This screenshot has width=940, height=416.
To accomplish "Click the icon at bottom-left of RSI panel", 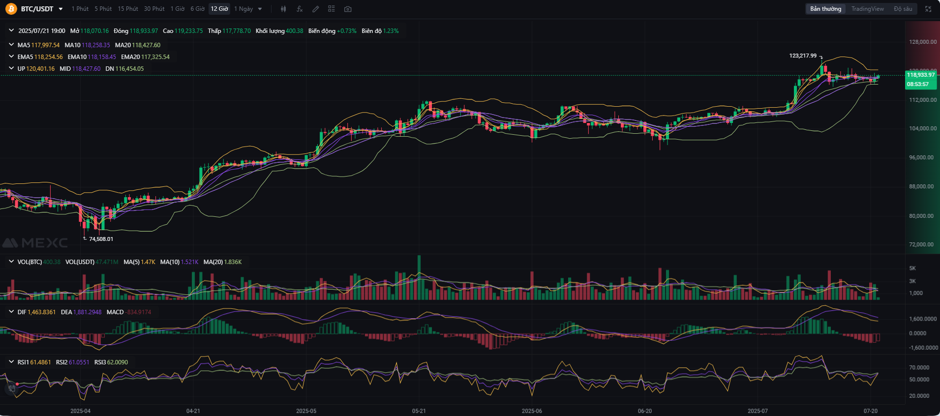I will 12,388.
